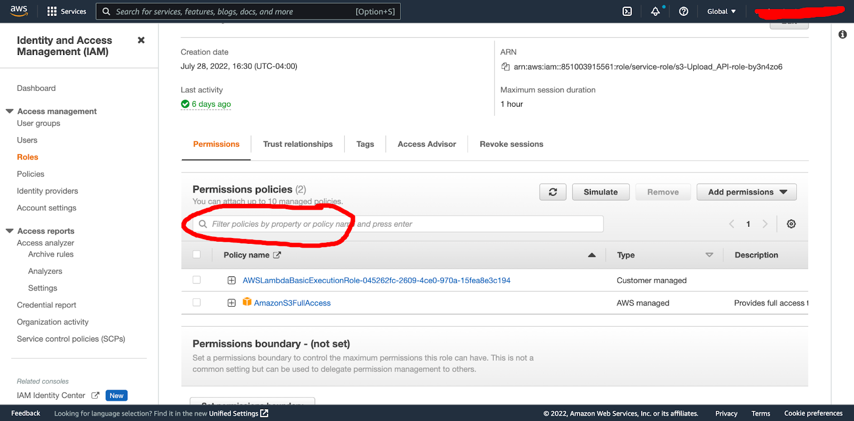Click the AmazonS3FullAccess orange box icon

pyautogui.click(x=247, y=302)
